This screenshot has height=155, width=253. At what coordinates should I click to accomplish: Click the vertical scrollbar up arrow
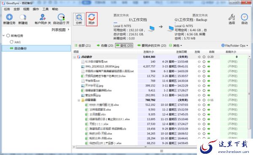click(250, 57)
